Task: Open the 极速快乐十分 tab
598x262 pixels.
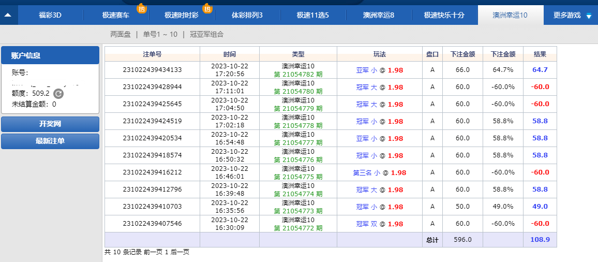Action: (x=444, y=15)
